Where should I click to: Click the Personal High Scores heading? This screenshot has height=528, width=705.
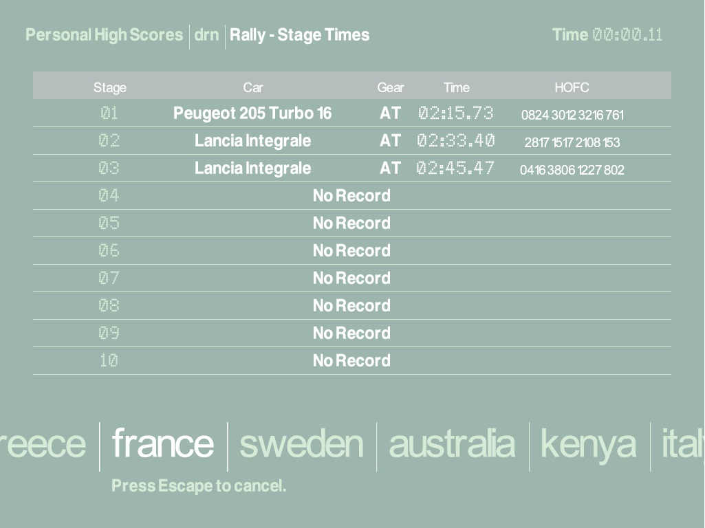click(105, 35)
